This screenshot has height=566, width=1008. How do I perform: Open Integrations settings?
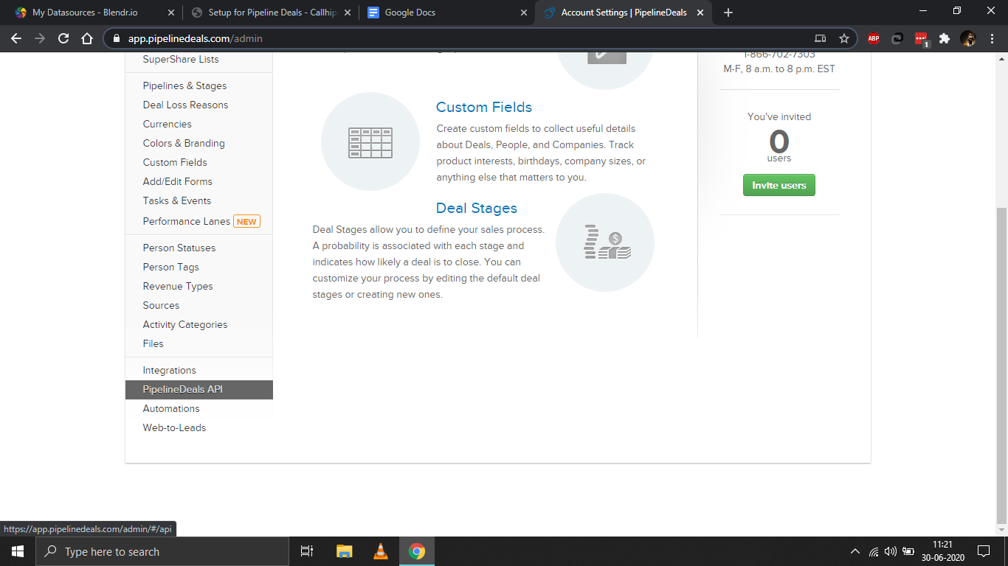(x=169, y=370)
